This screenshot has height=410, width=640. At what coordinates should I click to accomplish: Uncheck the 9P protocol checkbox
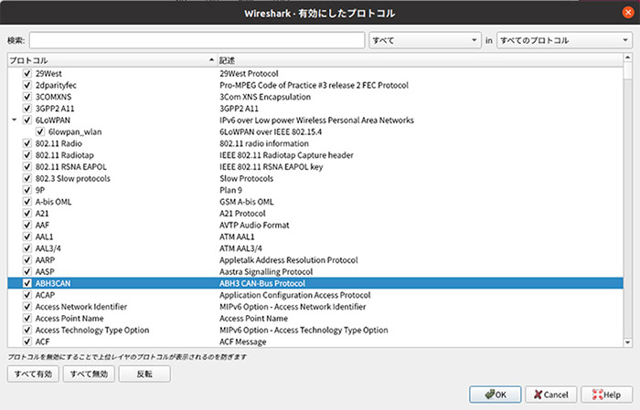(27, 190)
